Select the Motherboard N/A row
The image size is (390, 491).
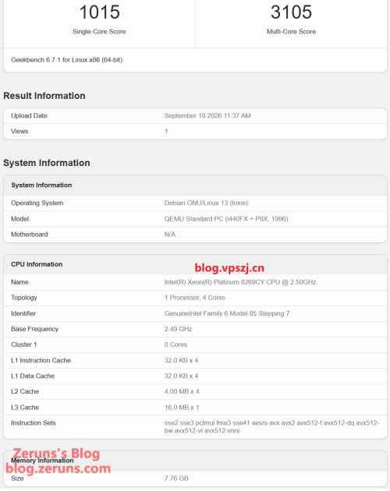coord(195,235)
